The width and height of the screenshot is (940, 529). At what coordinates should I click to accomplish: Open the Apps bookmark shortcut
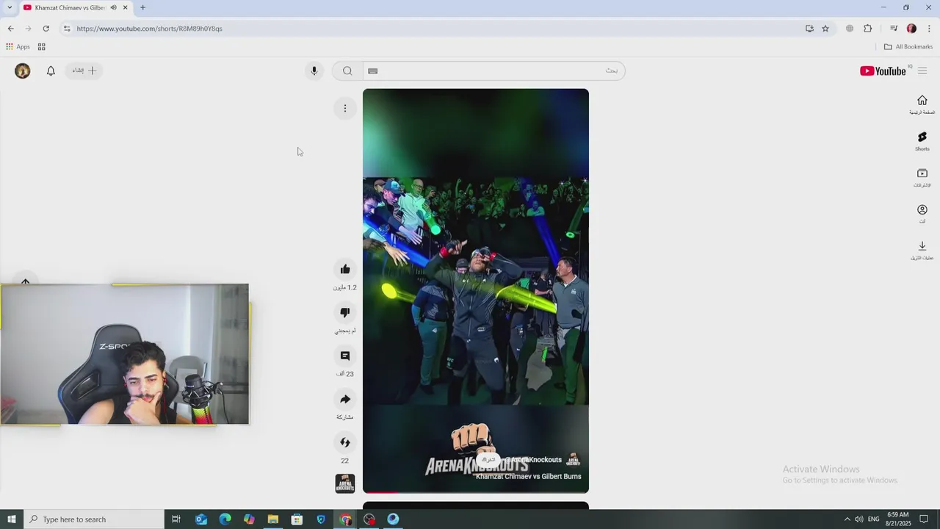point(18,46)
